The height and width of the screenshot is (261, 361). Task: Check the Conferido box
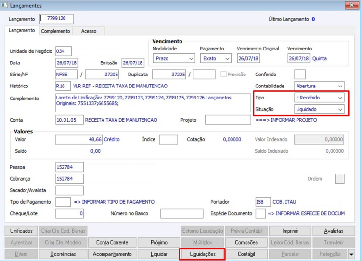click(300, 75)
